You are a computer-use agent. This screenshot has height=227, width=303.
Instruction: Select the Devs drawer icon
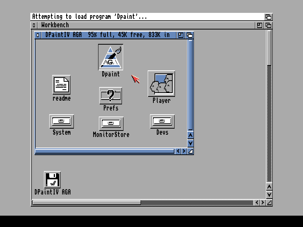[162, 121]
